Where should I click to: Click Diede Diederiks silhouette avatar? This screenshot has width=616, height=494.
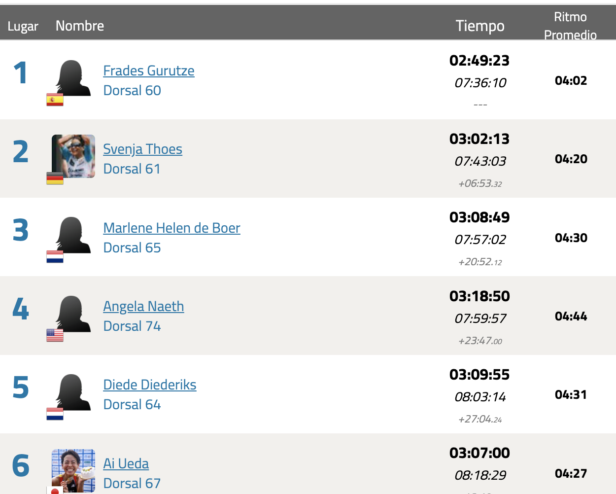click(73, 392)
